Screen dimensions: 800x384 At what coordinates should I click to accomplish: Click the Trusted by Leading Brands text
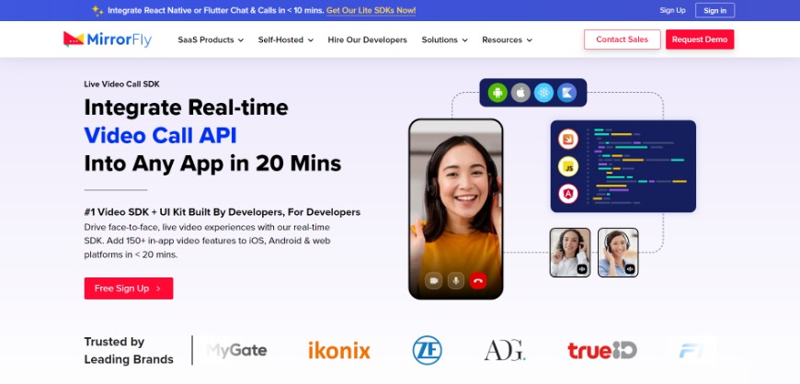click(x=129, y=350)
